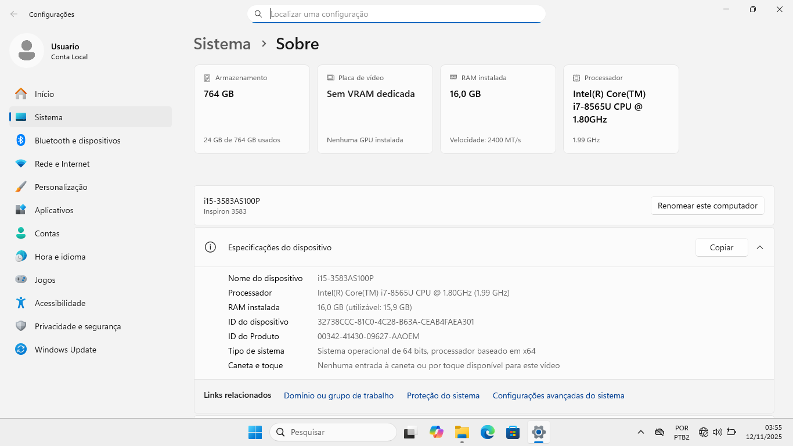The width and height of the screenshot is (793, 446).
Task: Click the Copiar button
Action: (x=721, y=247)
